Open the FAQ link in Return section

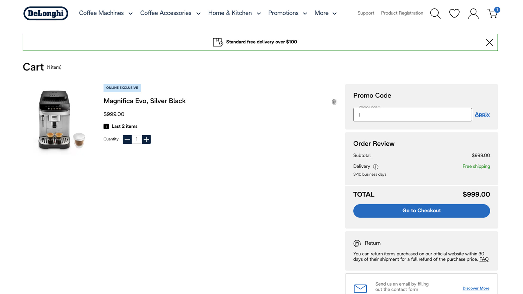(x=484, y=259)
